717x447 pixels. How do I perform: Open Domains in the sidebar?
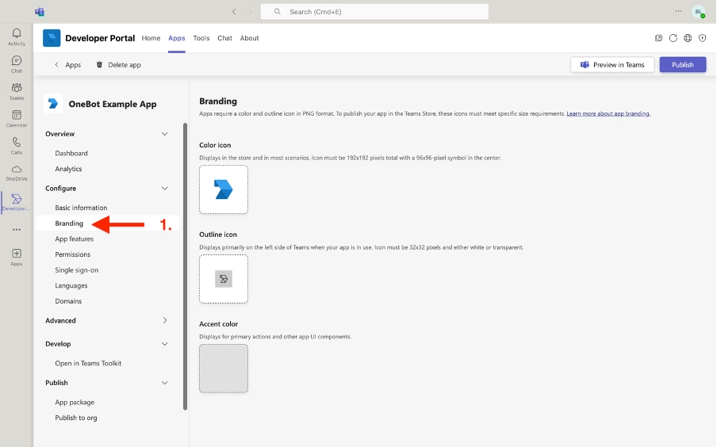68,300
